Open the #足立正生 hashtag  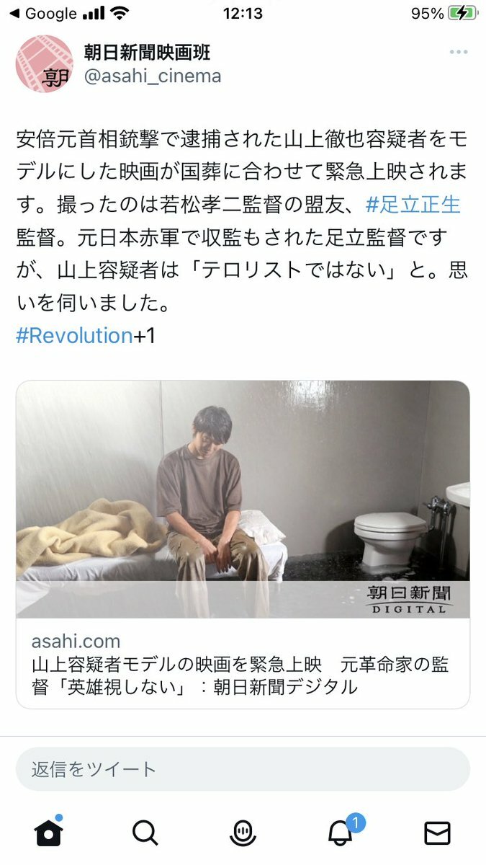point(413,204)
